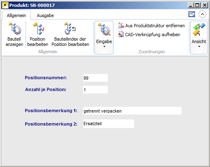Screen dimensions: 210x167
Task: Click the Anzahl je Position field
Action: (95, 90)
